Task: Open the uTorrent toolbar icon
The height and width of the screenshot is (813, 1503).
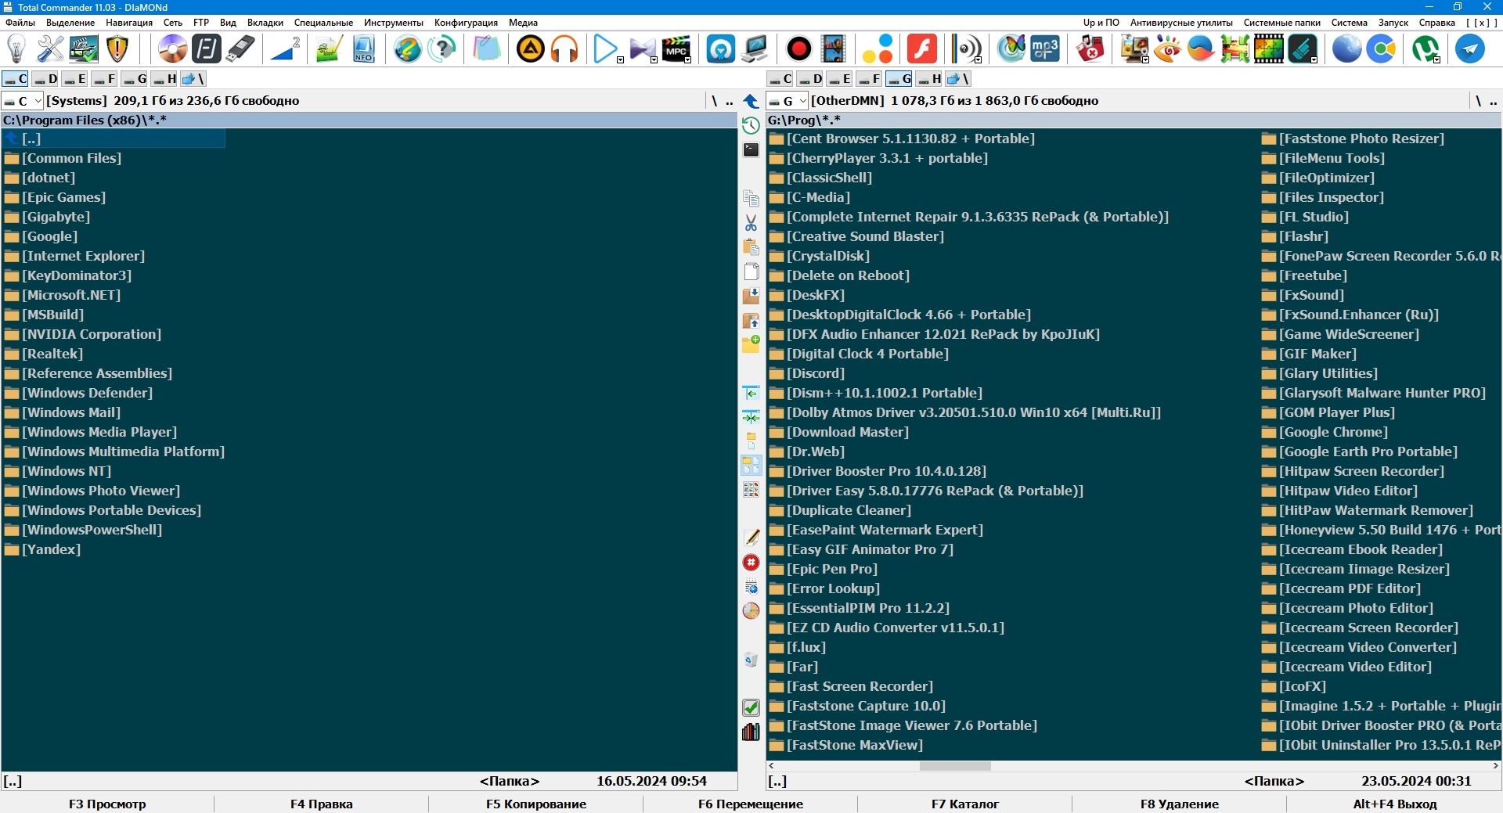Action: pyautogui.click(x=1425, y=49)
